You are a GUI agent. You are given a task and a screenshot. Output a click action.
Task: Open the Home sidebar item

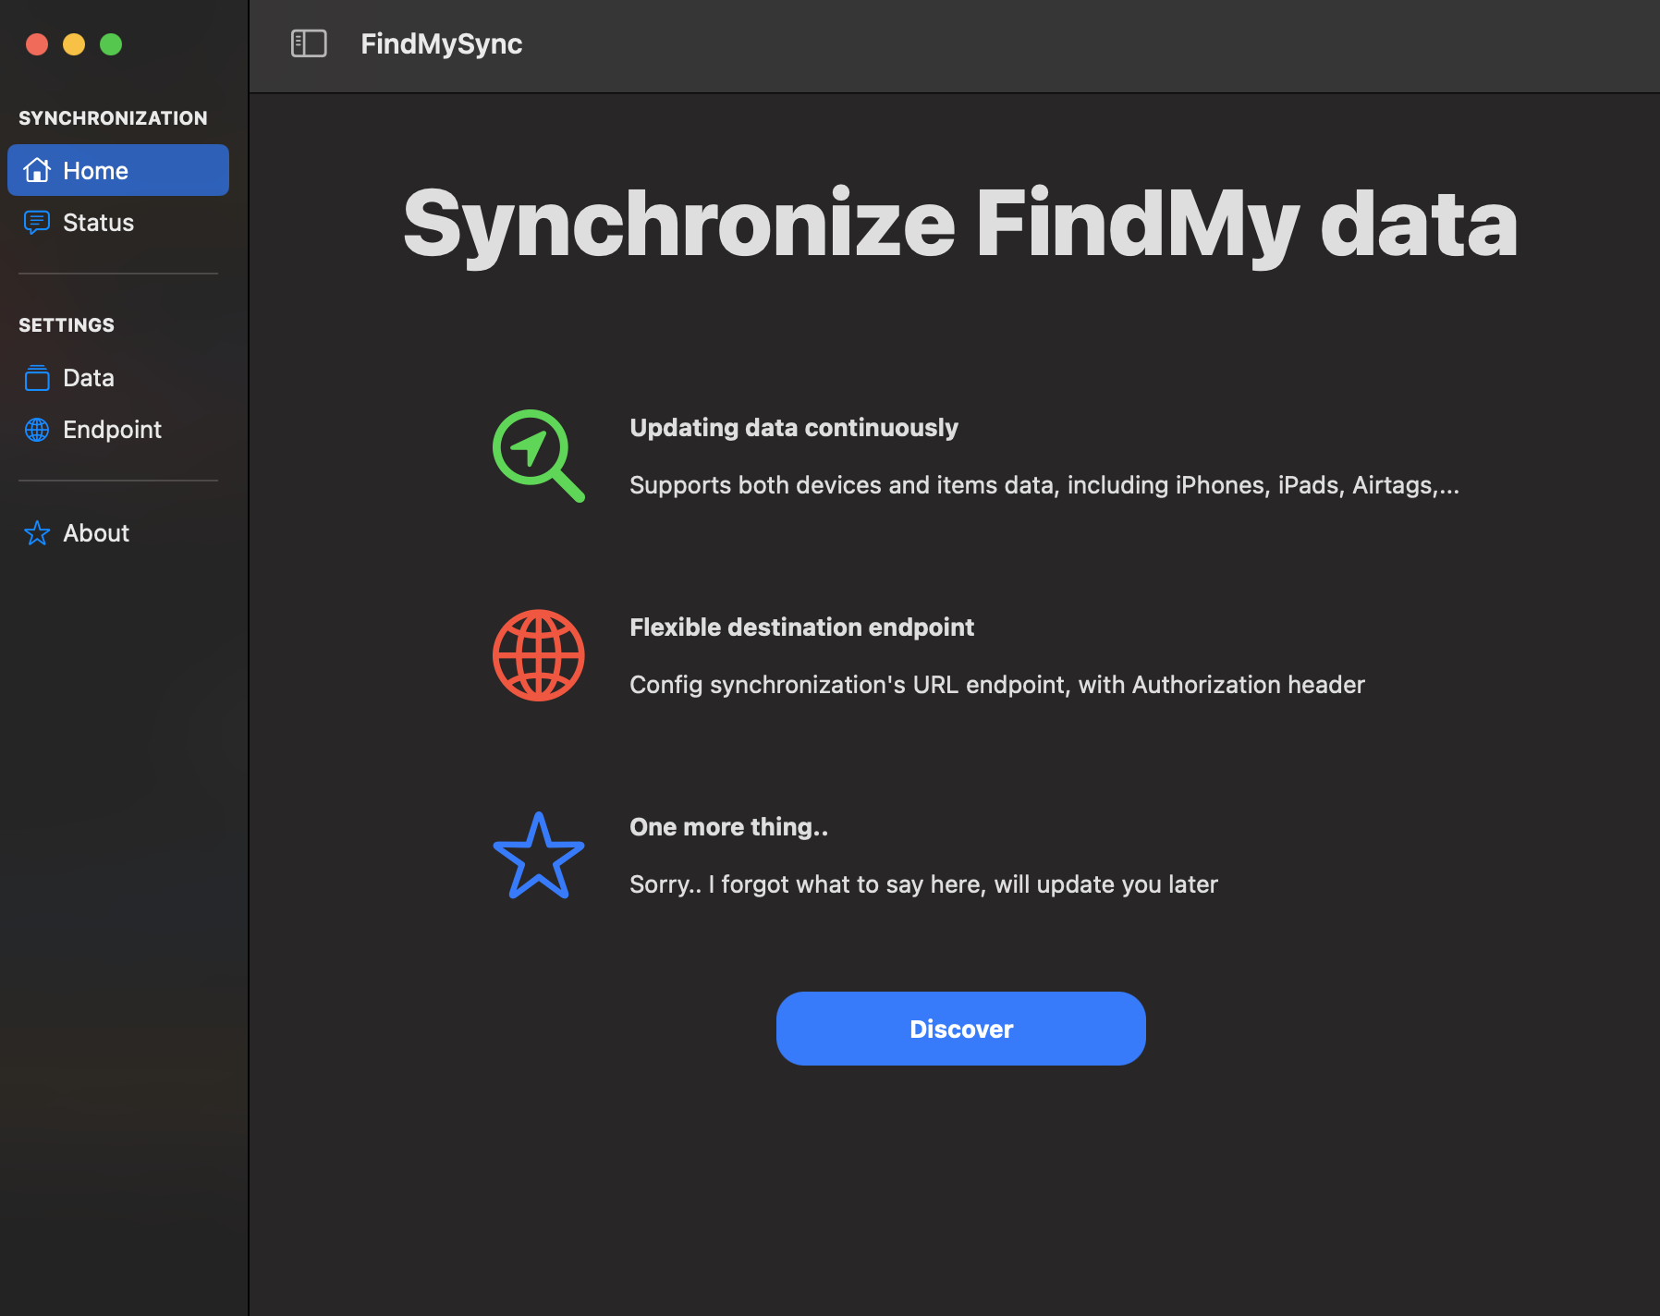click(118, 170)
